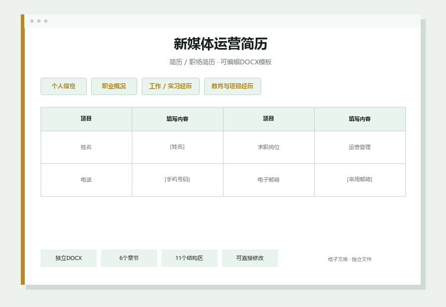Click the [常用邮箱] placeholder cell
Screen dimensions: 446x307
[x=360, y=180]
